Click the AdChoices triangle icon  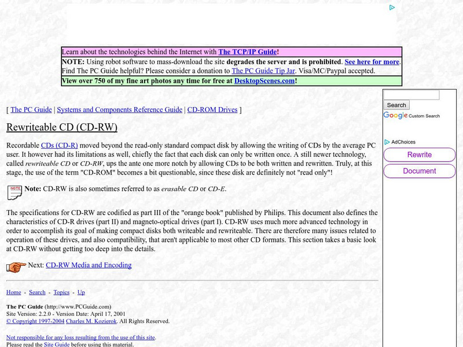coord(387,142)
